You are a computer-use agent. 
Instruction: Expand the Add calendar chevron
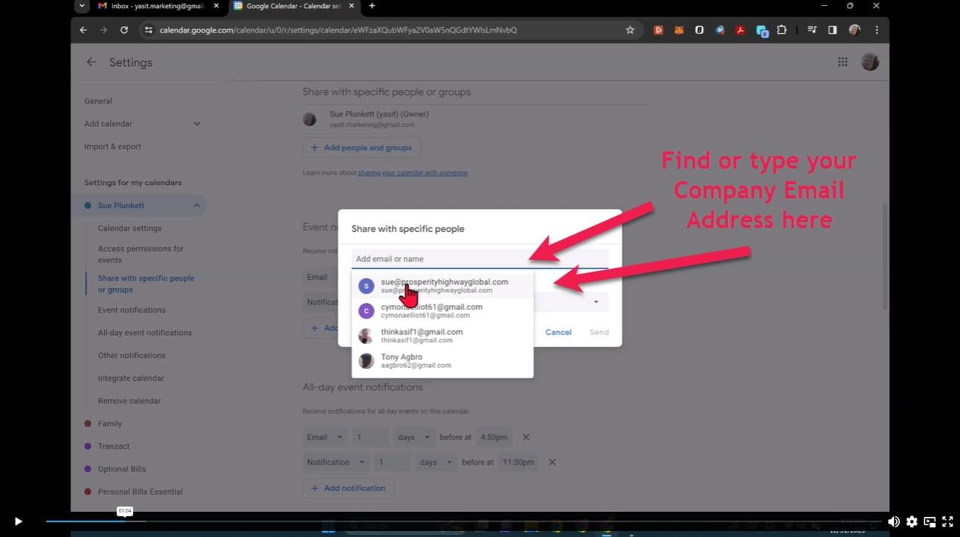(x=196, y=124)
